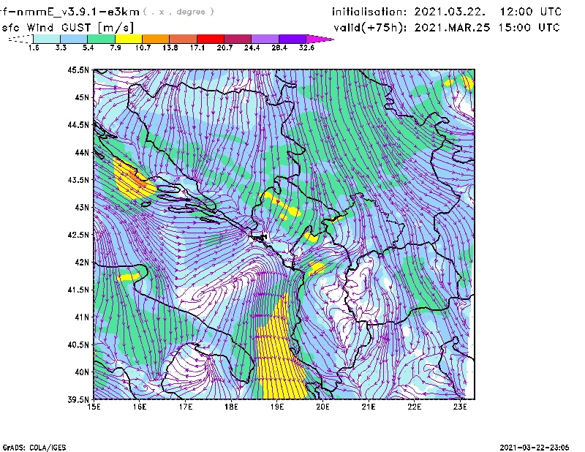585x452 pixels.
Task: Click the timestamp '2021-03-22-23:05'
Action: point(535,448)
